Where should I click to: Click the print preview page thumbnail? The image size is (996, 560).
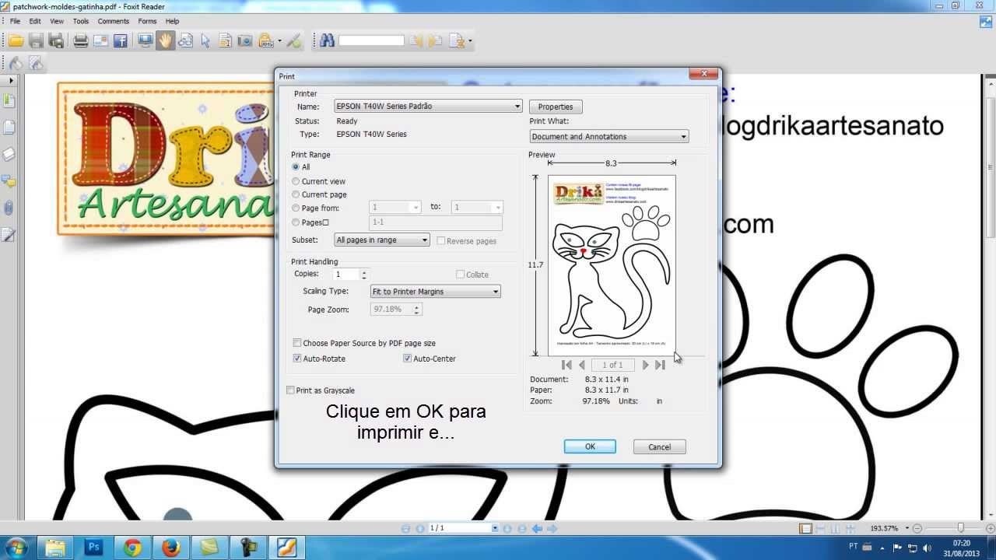[x=612, y=265]
